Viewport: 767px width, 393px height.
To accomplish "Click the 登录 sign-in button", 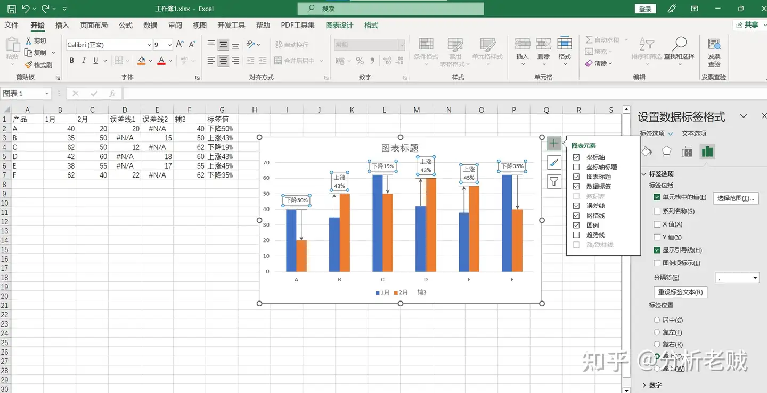I will click(x=645, y=9).
